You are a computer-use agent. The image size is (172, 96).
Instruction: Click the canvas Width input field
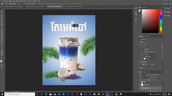pos(146,44)
